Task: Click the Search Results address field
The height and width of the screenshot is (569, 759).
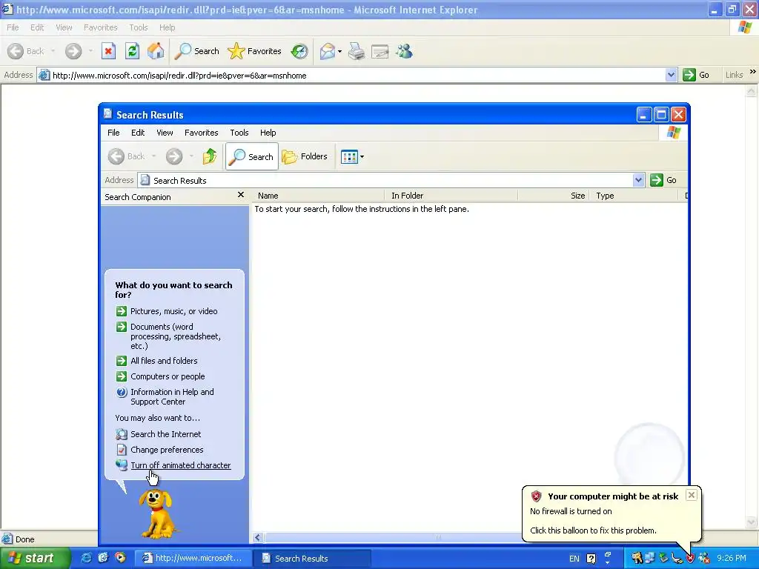Action: (385, 180)
